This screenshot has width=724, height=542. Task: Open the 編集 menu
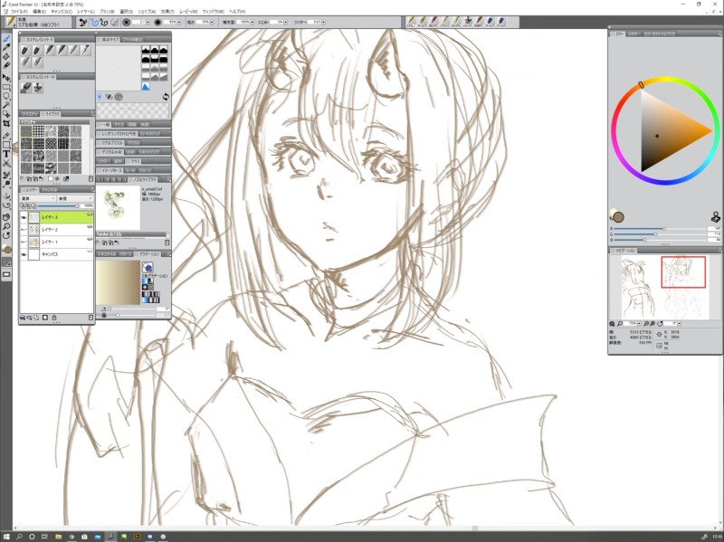(x=39, y=11)
